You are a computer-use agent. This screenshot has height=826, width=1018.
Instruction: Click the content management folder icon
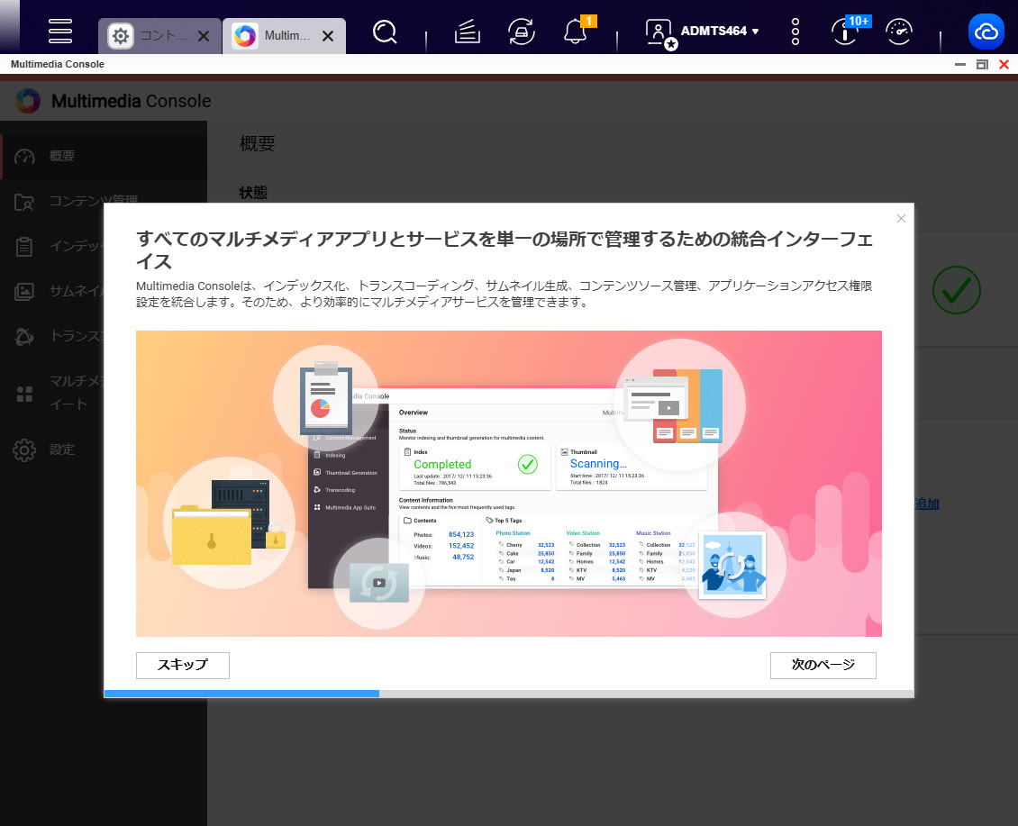tap(24, 202)
